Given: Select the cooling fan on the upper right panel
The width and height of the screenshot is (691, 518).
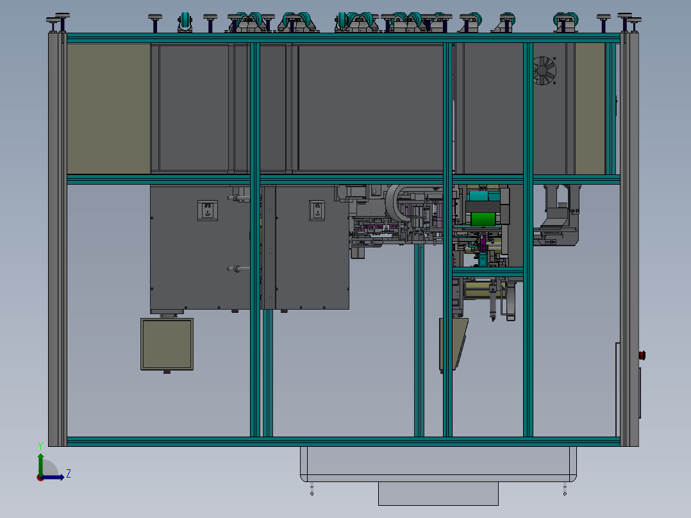Looking at the screenshot, I should (544, 71).
